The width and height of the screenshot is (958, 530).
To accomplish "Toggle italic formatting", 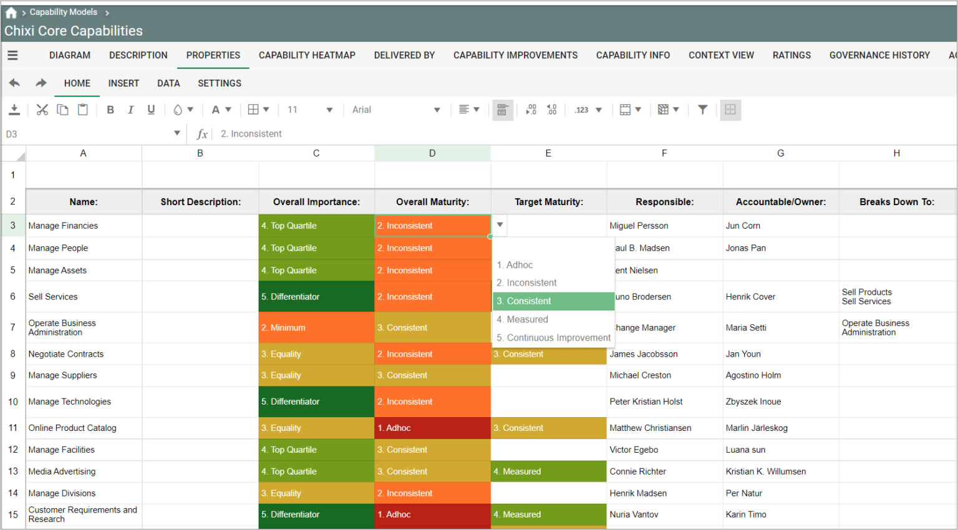I will coord(130,109).
